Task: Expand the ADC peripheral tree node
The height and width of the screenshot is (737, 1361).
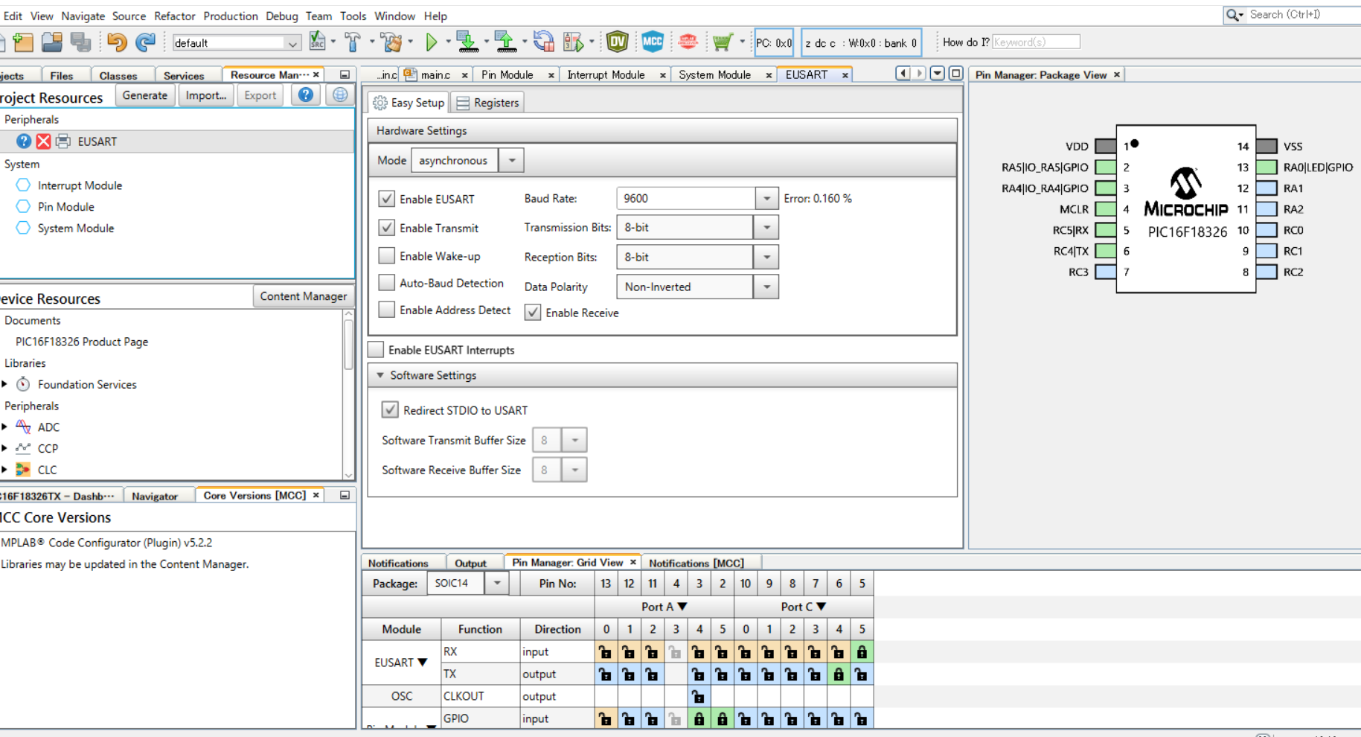Action: tap(5, 427)
